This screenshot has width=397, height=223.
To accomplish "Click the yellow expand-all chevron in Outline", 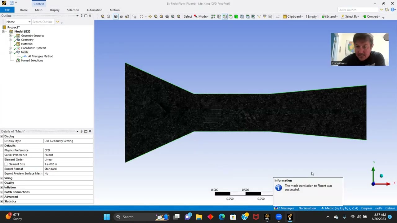I will 57,22.
